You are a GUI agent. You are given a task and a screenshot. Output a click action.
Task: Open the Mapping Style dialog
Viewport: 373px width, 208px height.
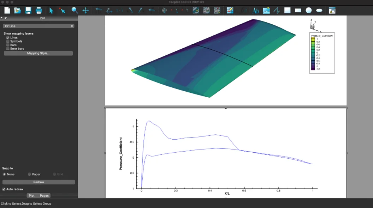38,54
